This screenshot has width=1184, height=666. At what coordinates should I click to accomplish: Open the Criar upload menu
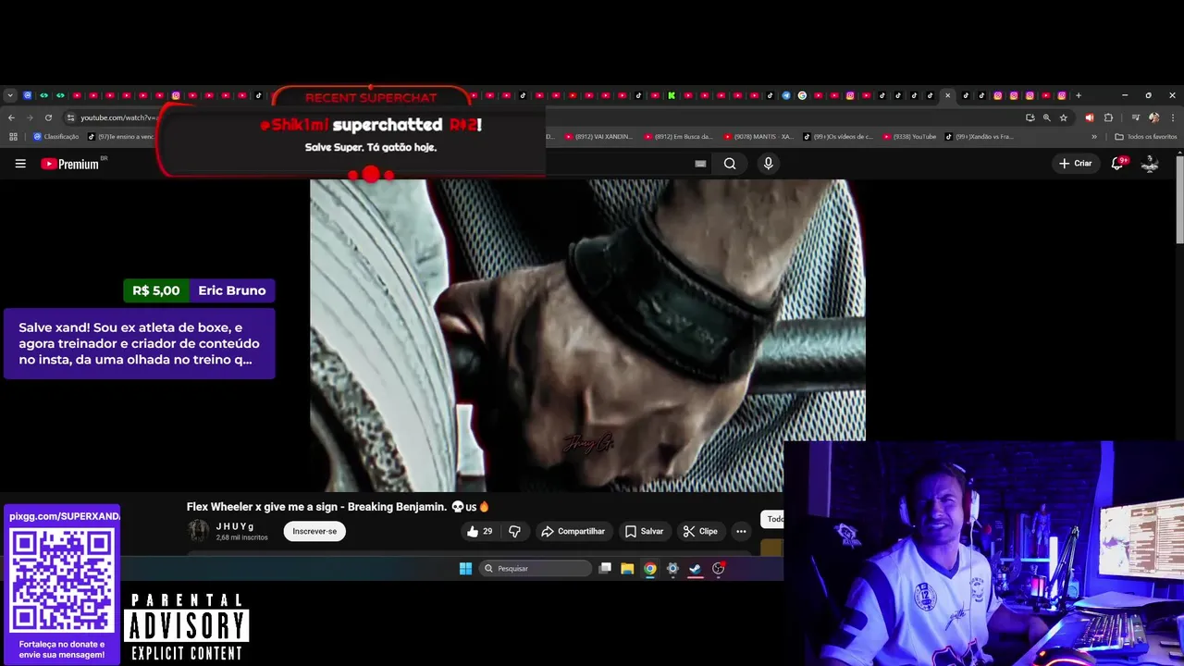point(1076,164)
